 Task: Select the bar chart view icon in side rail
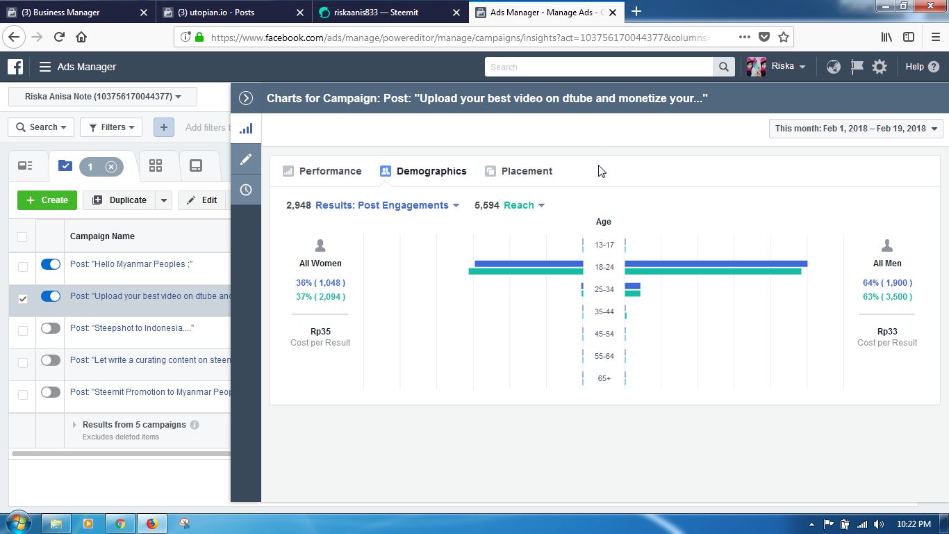click(x=246, y=129)
